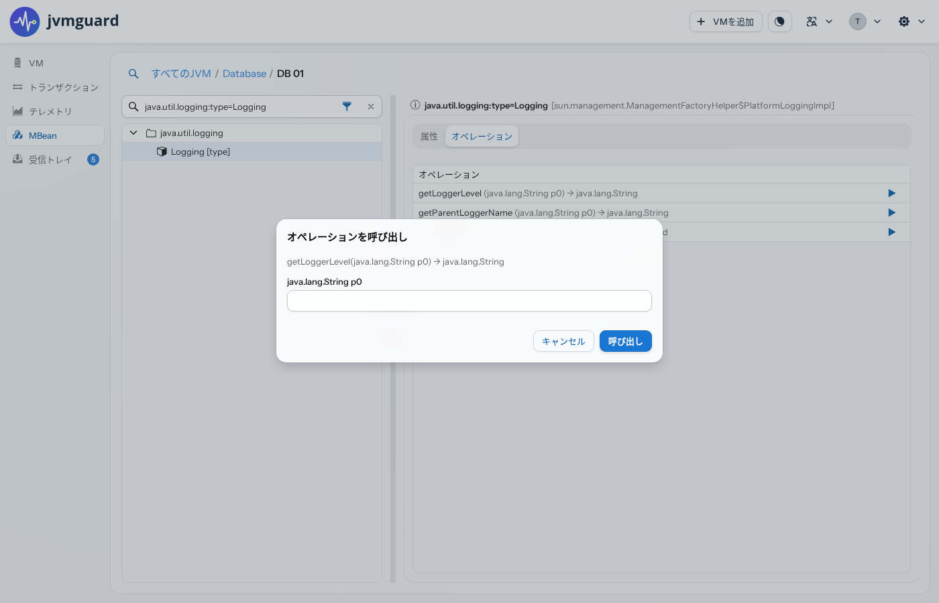Switch to the オペレーション tab
Image resolution: width=939 pixels, height=603 pixels.
pyautogui.click(x=482, y=137)
